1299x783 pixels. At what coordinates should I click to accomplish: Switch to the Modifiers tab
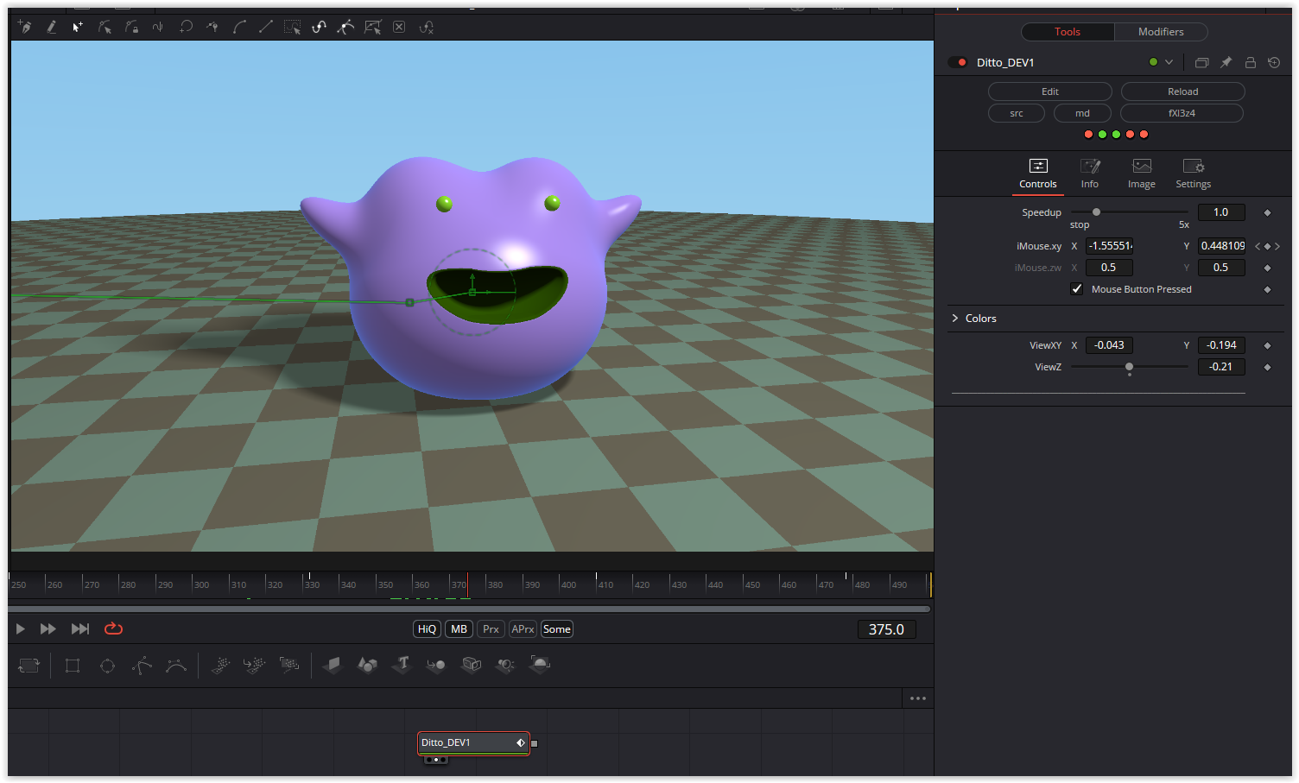pos(1161,32)
